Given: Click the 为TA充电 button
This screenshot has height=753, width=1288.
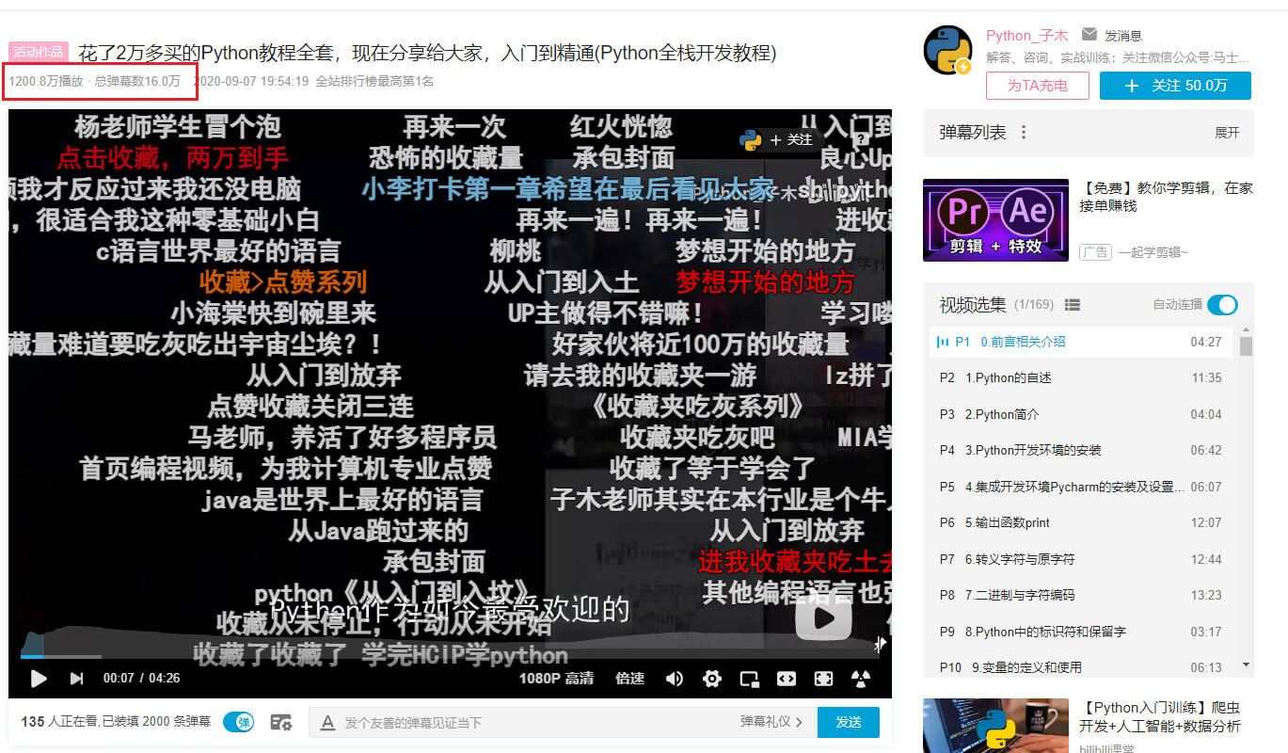Looking at the screenshot, I should (x=1038, y=86).
